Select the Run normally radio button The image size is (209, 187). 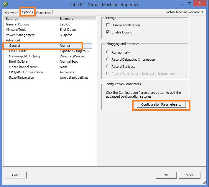pos(108,52)
